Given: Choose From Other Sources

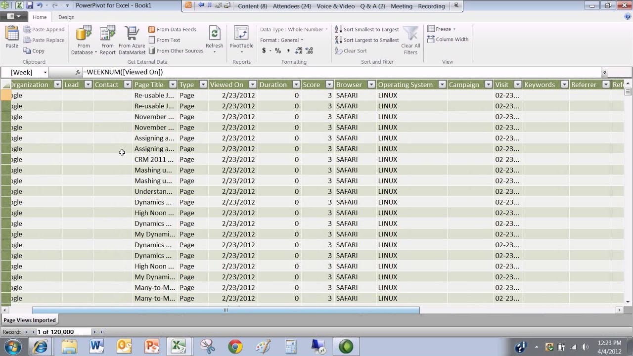Looking at the screenshot, I should tap(176, 51).
